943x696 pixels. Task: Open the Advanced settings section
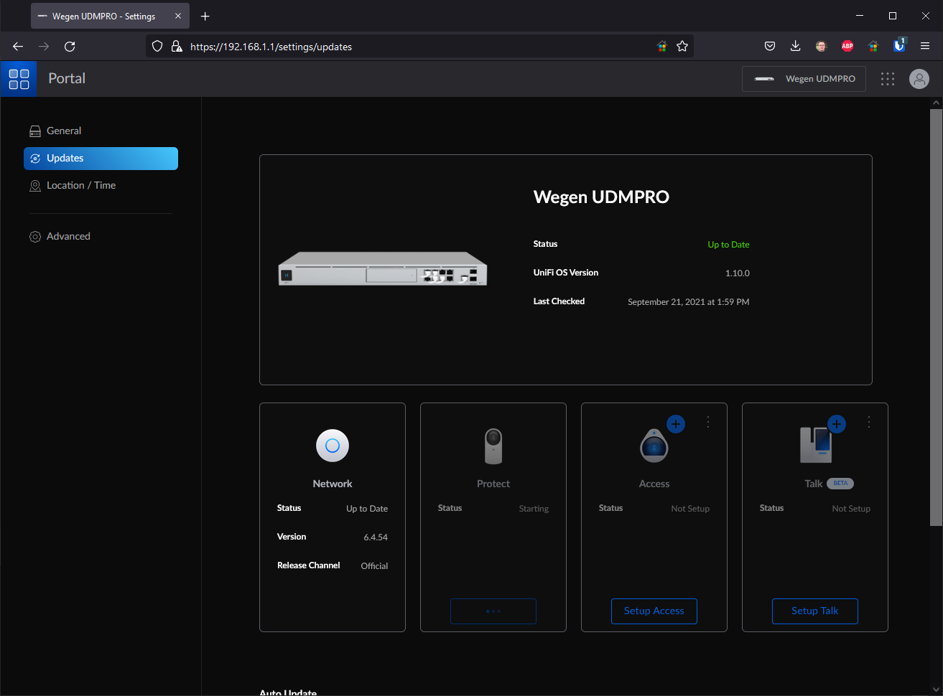pos(68,236)
